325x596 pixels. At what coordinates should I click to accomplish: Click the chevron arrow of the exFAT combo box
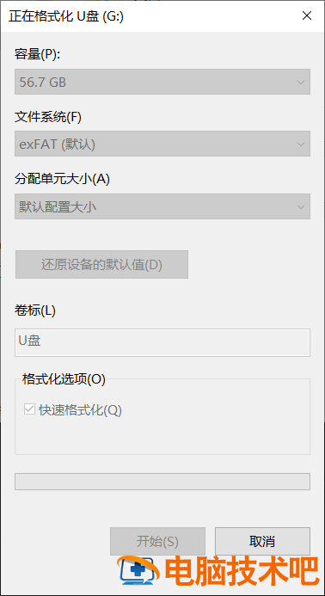click(301, 144)
